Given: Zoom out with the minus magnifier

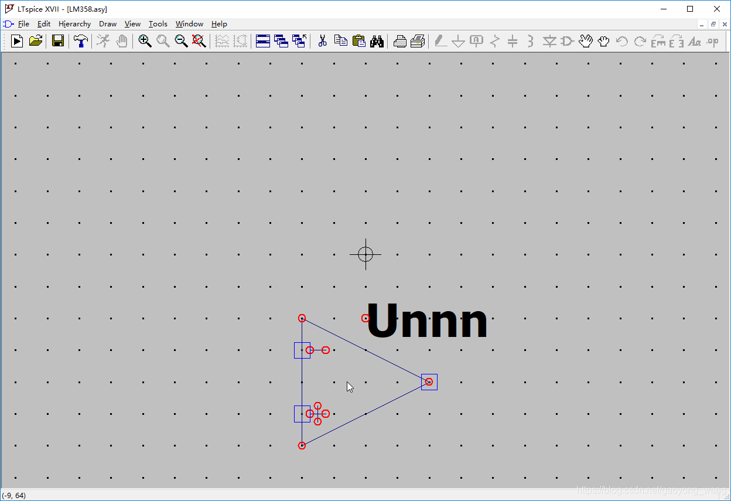Looking at the screenshot, I should (181, 41).
